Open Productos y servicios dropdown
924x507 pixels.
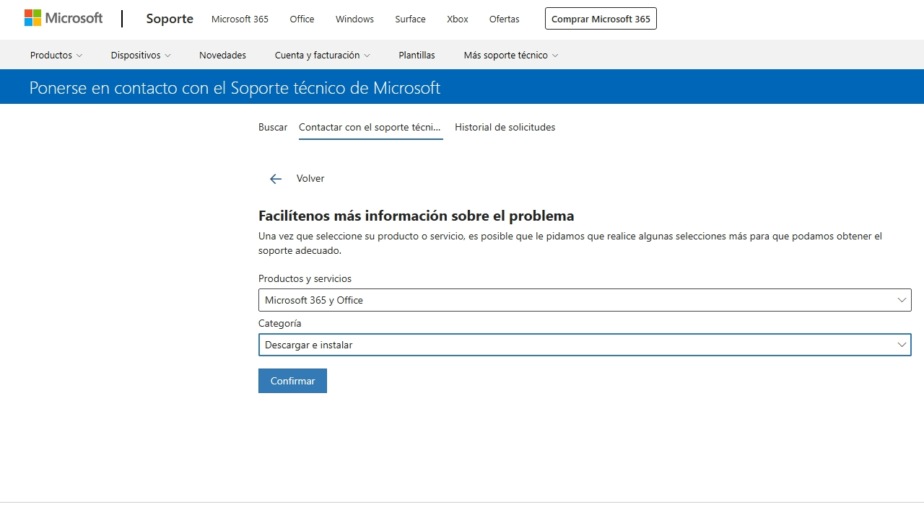tap(585, 300)
